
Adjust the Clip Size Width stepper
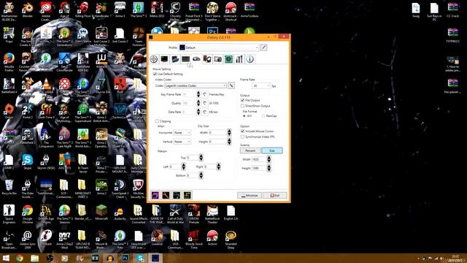[229, 132]
